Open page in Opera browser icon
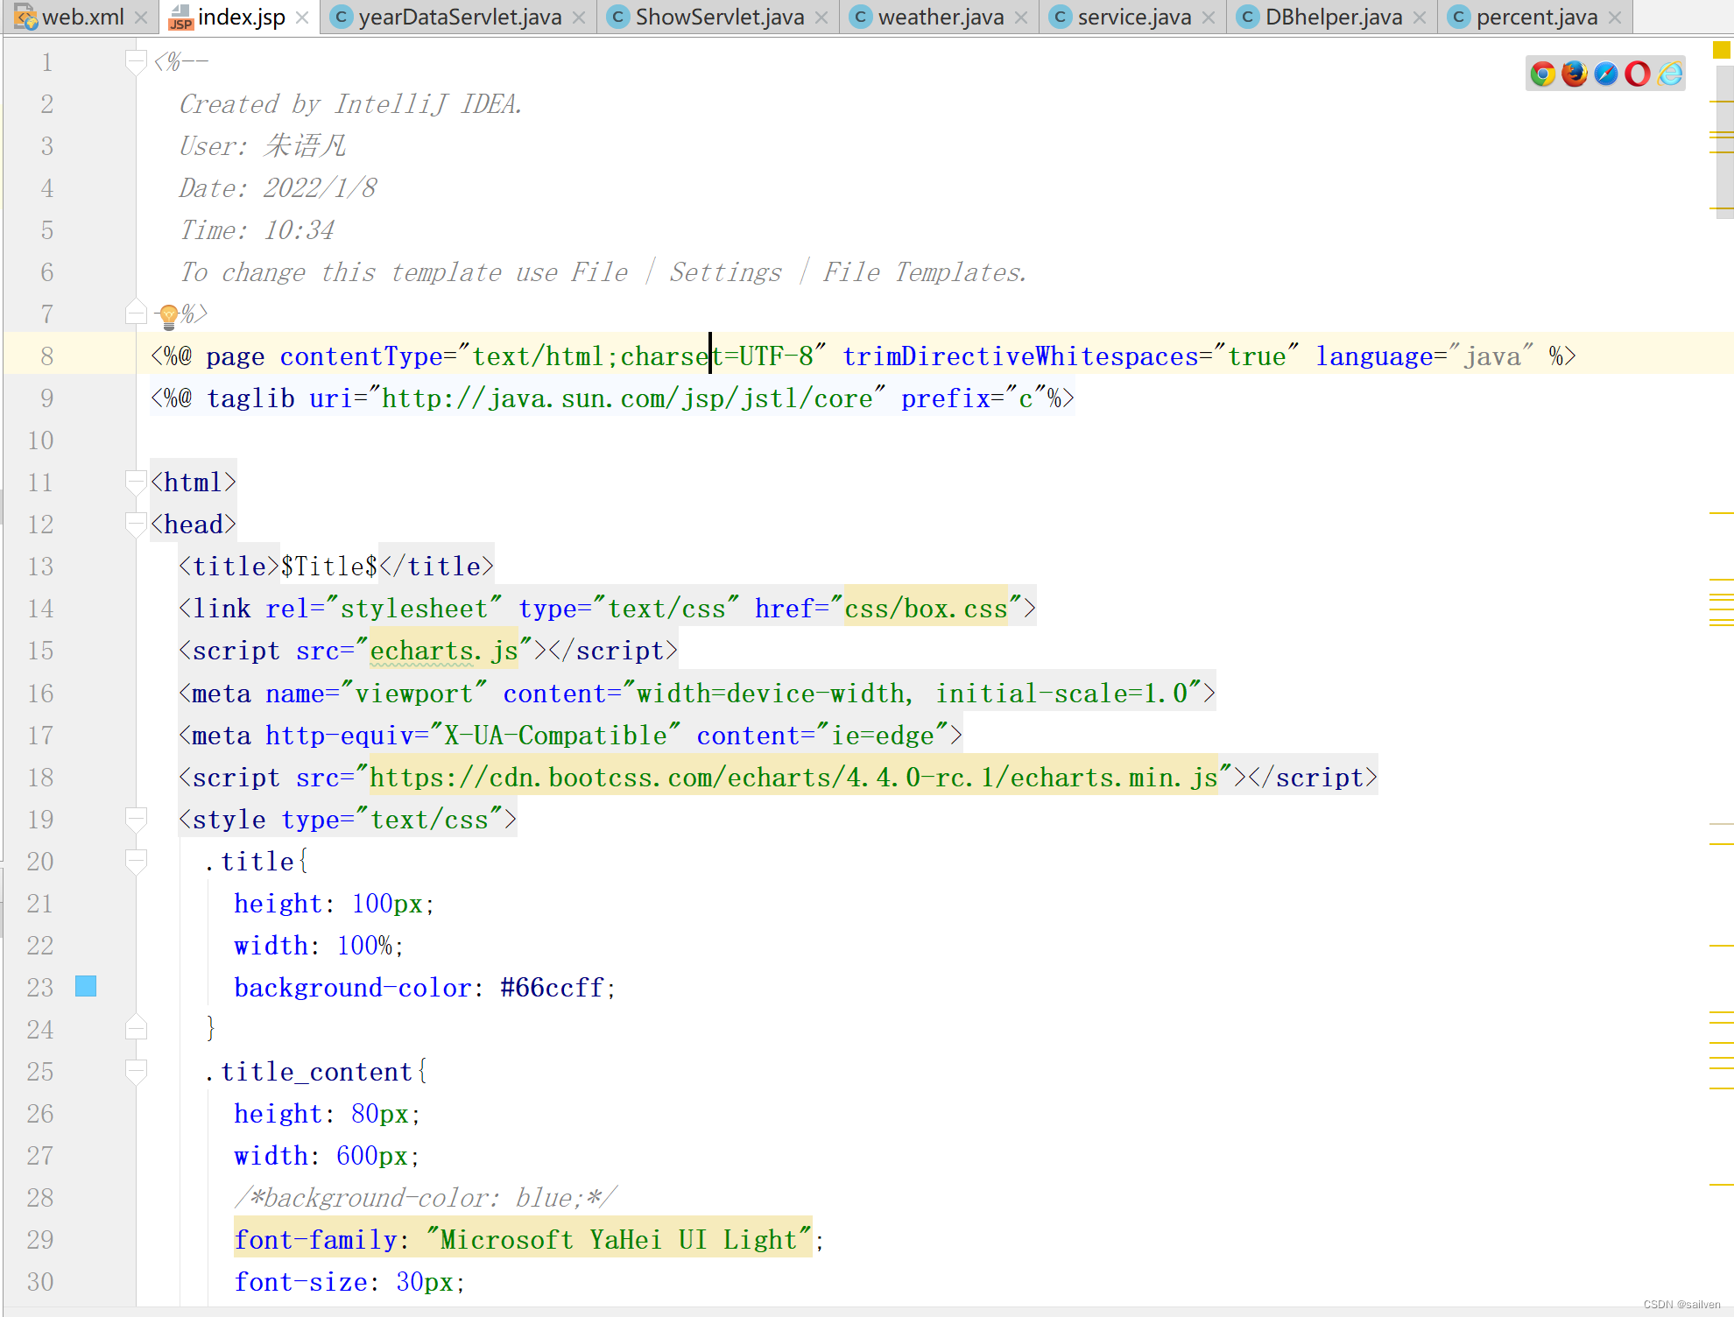The image size is (1734, 1317). click(x=1637, y=74)
